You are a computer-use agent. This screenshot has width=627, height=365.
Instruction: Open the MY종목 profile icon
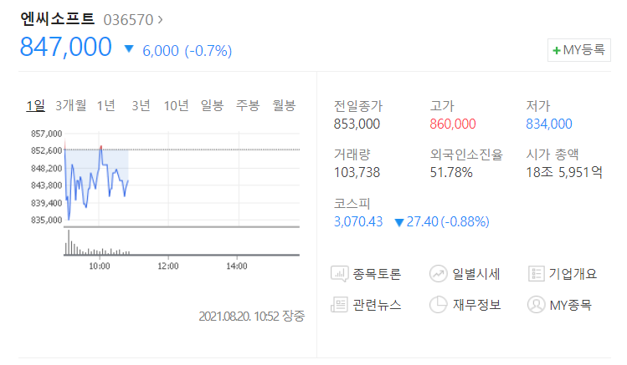pyautogui.click(x=537, y=305)
